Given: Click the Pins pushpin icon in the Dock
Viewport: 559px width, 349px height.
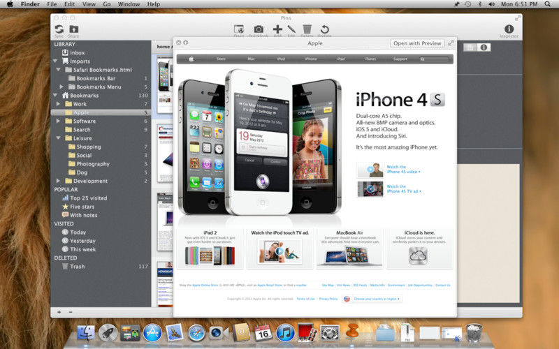Looking at the screenshot, I should coord(352,332).
